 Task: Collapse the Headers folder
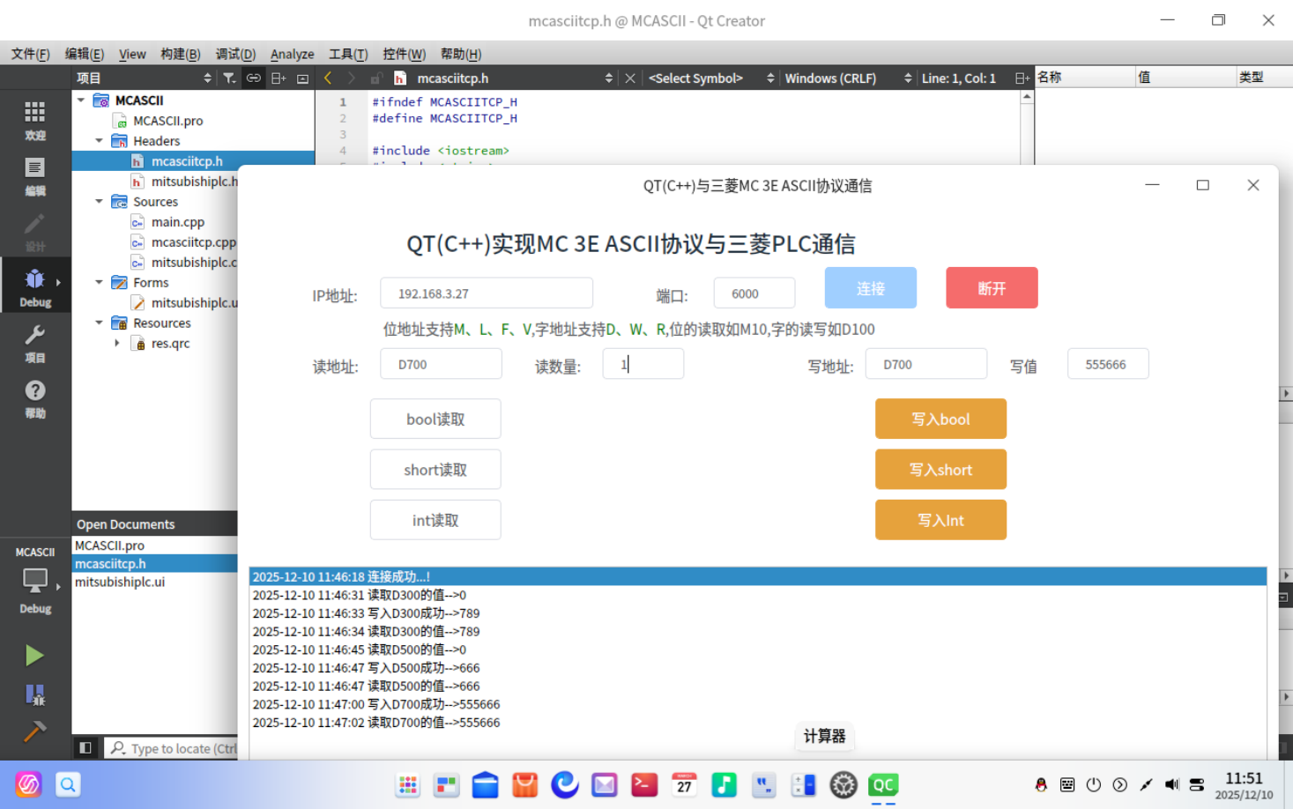(99, 141)
